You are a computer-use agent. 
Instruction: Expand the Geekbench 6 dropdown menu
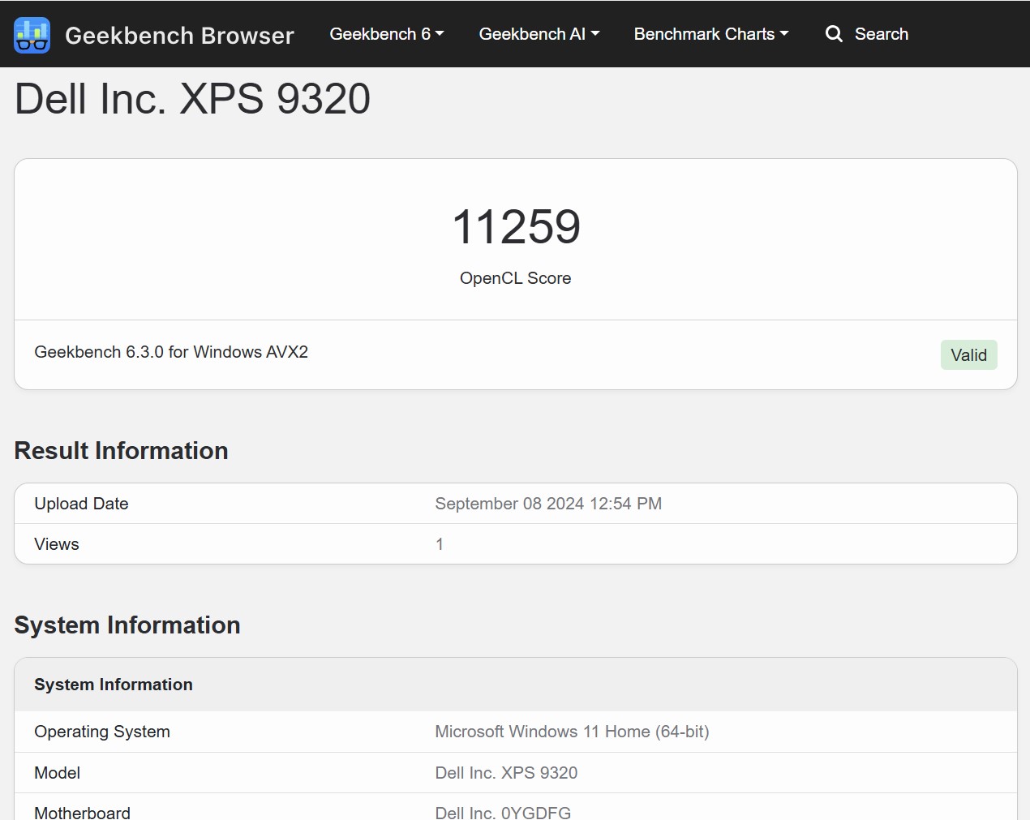[x=387, y=34]
